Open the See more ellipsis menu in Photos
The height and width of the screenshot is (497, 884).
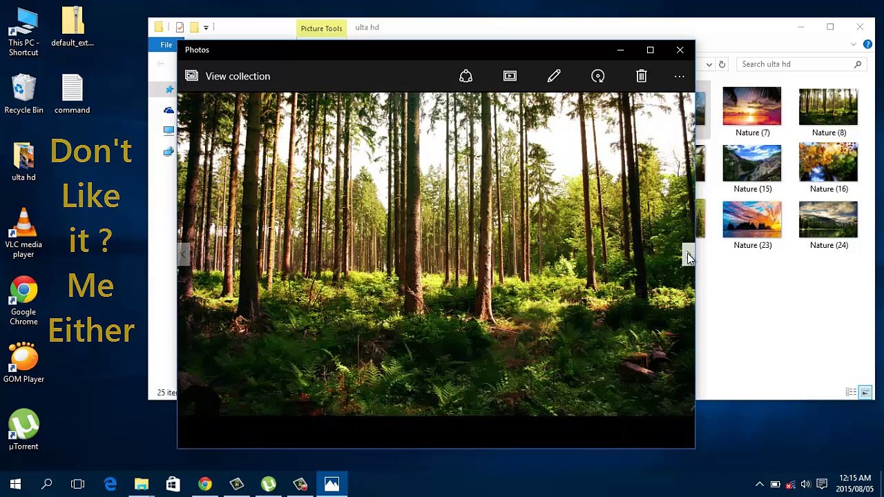[680, 77]
